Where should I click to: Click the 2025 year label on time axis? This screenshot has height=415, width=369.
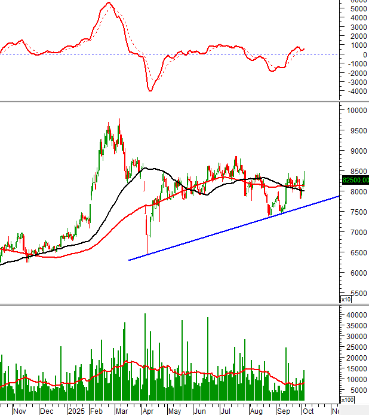point(76,411)
